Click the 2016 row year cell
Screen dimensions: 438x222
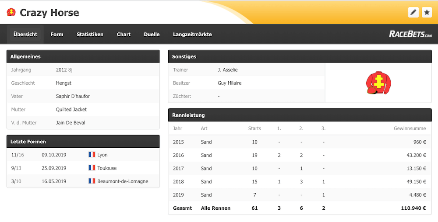(x=178, y=155)
